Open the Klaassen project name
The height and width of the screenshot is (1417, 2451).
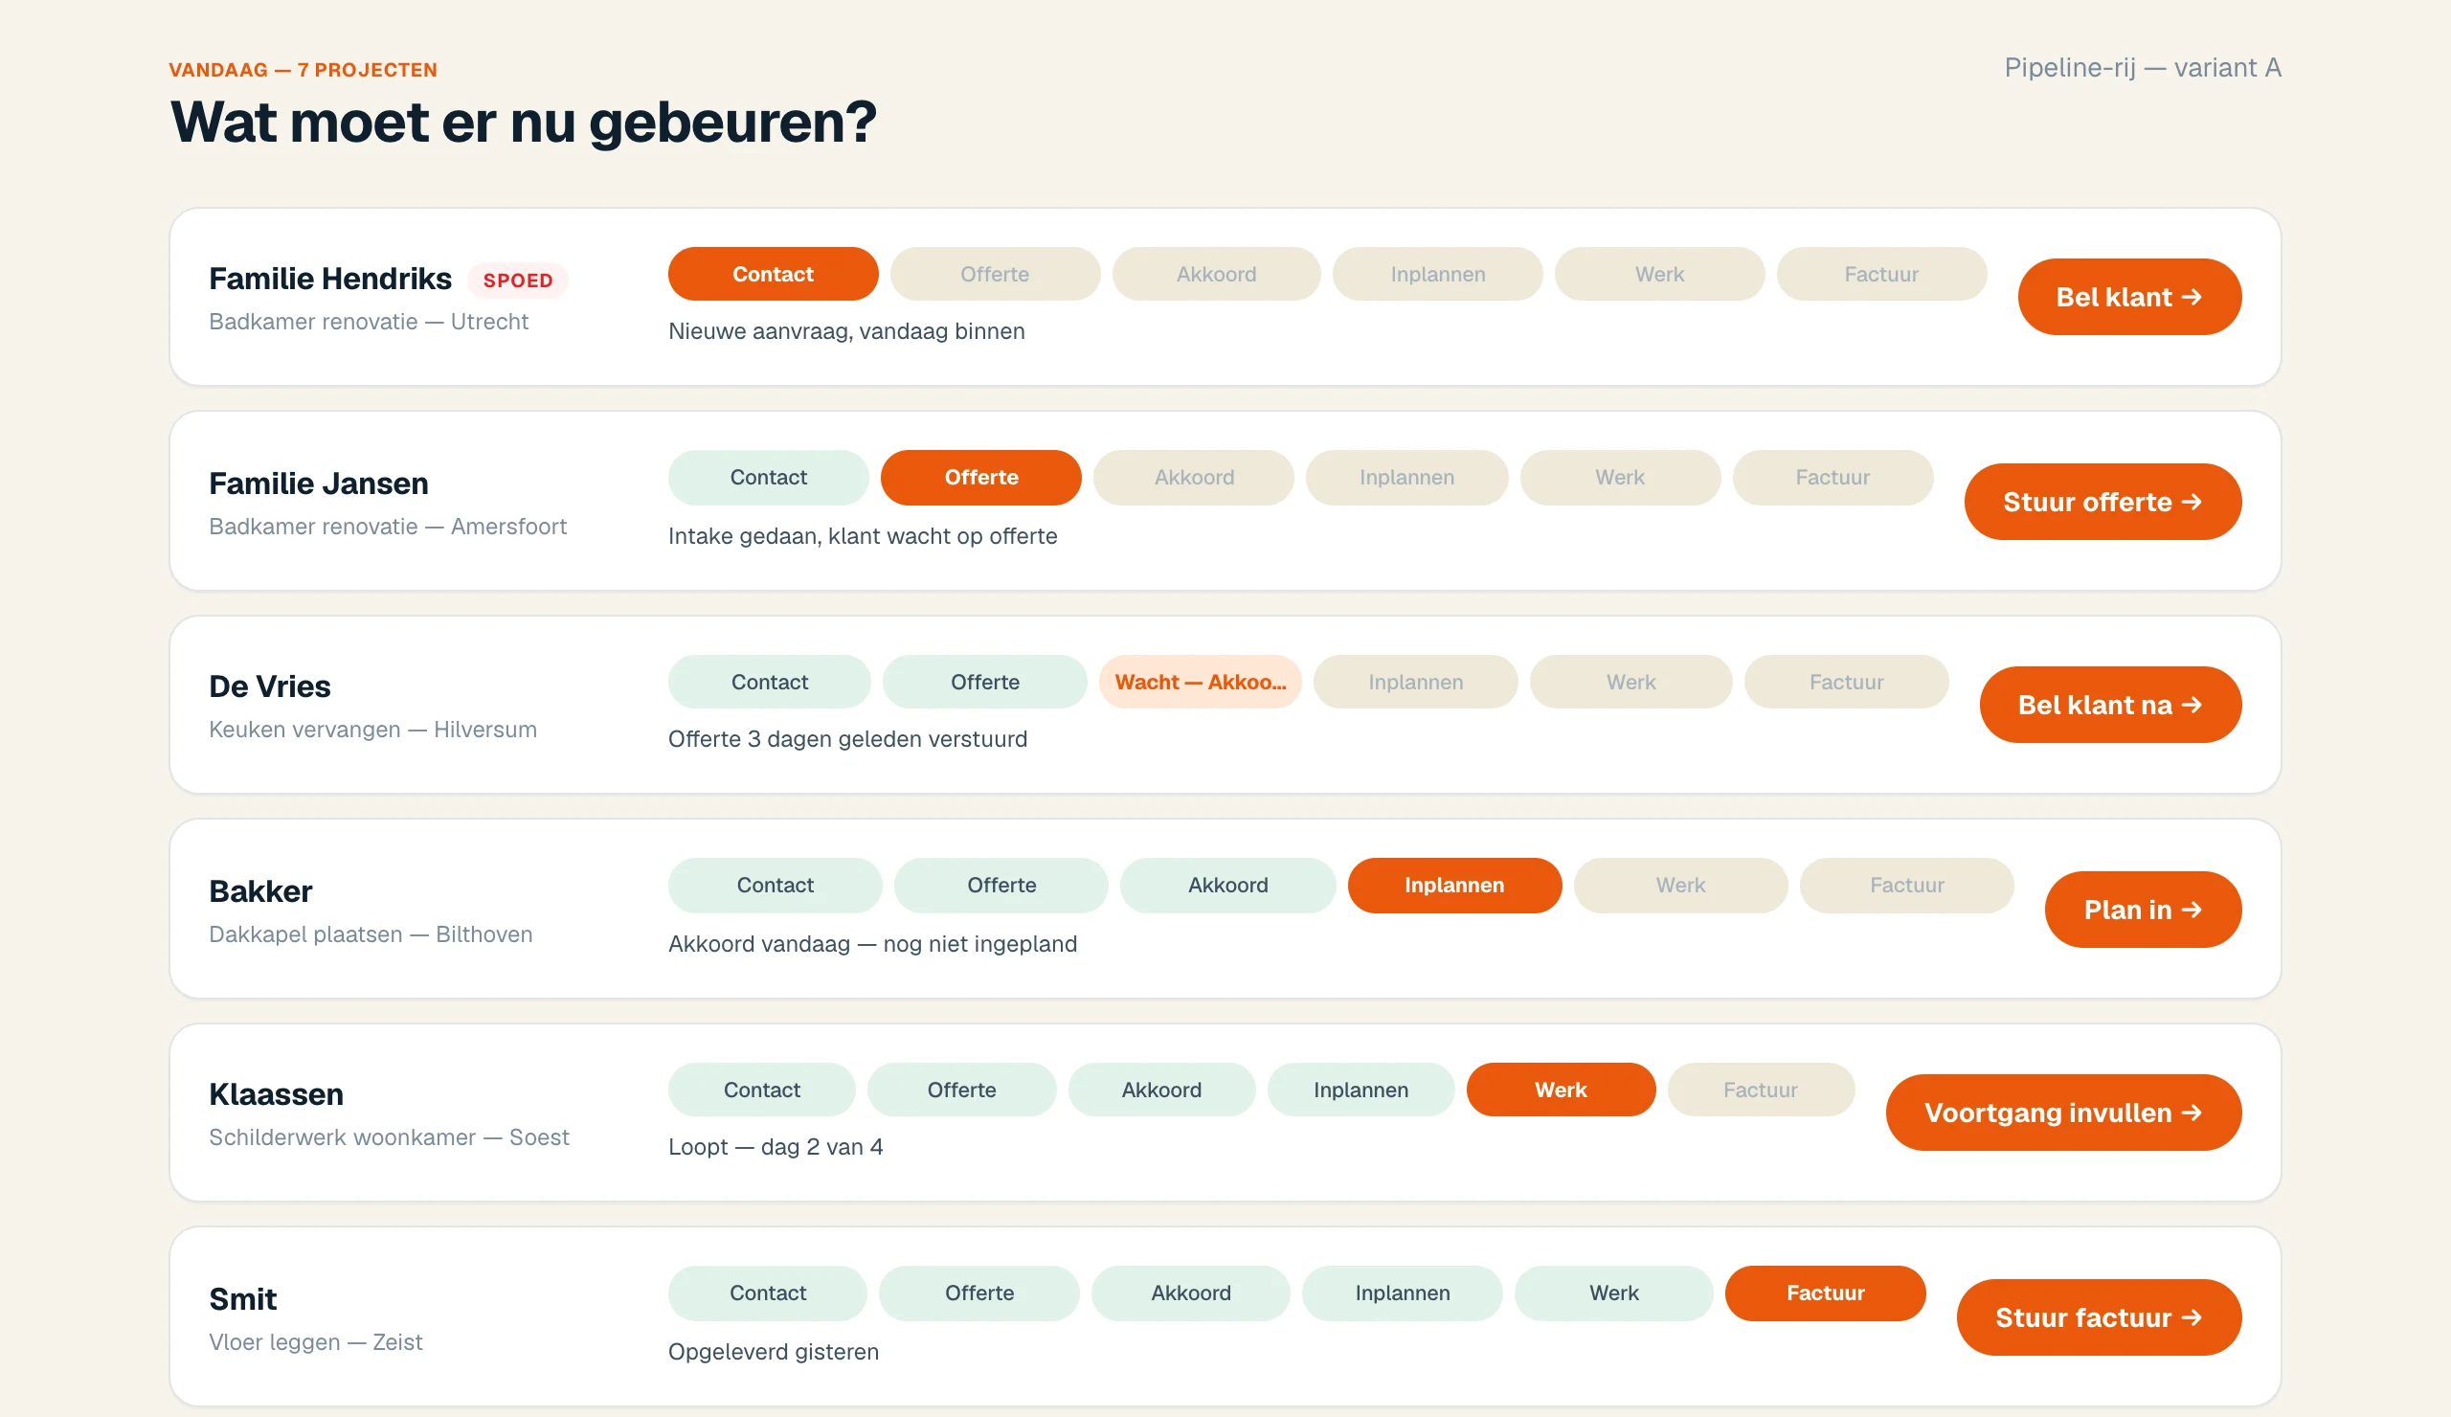click(x=277, y=1094)
